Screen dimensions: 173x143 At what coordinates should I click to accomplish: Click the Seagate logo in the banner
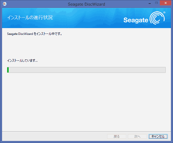[x=144, y=18]
